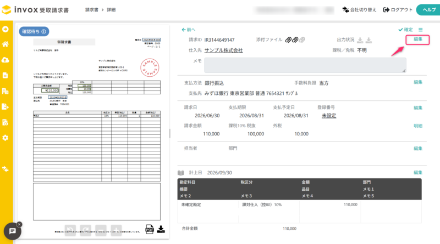Click the second 出力状況 download icon

(369, 40)
